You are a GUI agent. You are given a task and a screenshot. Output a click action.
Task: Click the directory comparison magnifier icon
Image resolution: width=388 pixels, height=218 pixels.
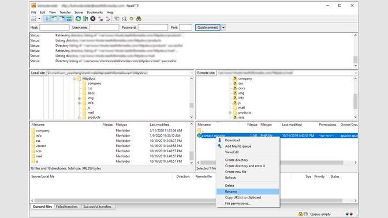tap(124, 19)
